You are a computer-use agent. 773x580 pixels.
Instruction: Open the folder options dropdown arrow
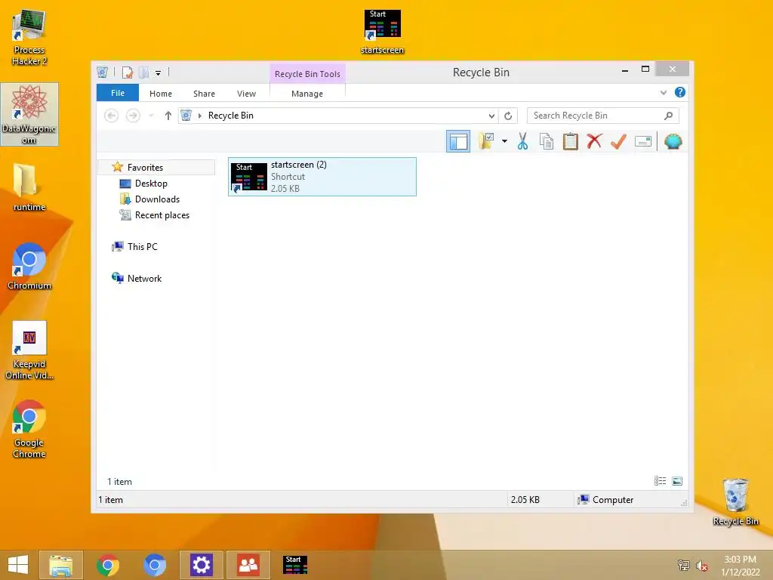[504, 141]
